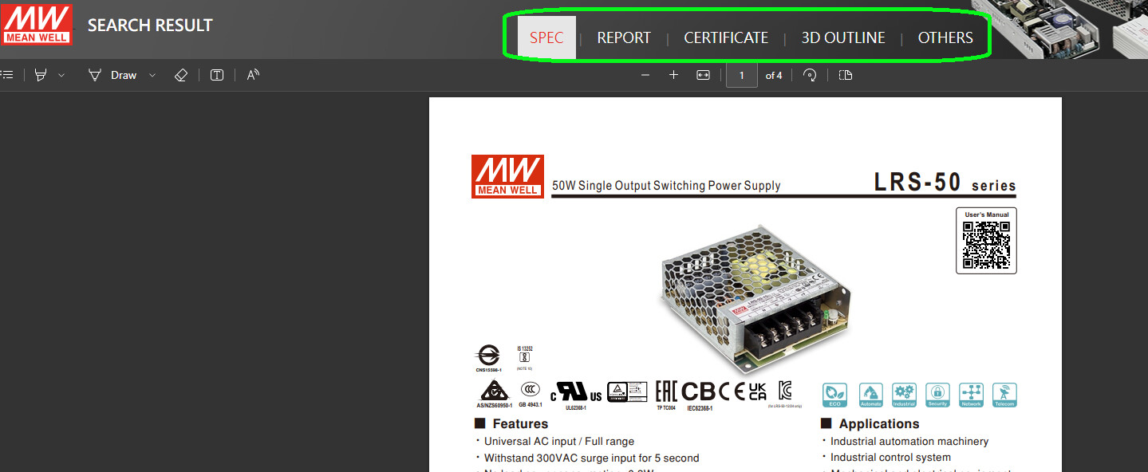1148x472 pixels.
Task: Click the 'of 4' page count text
Action: (x=774, y=76)
